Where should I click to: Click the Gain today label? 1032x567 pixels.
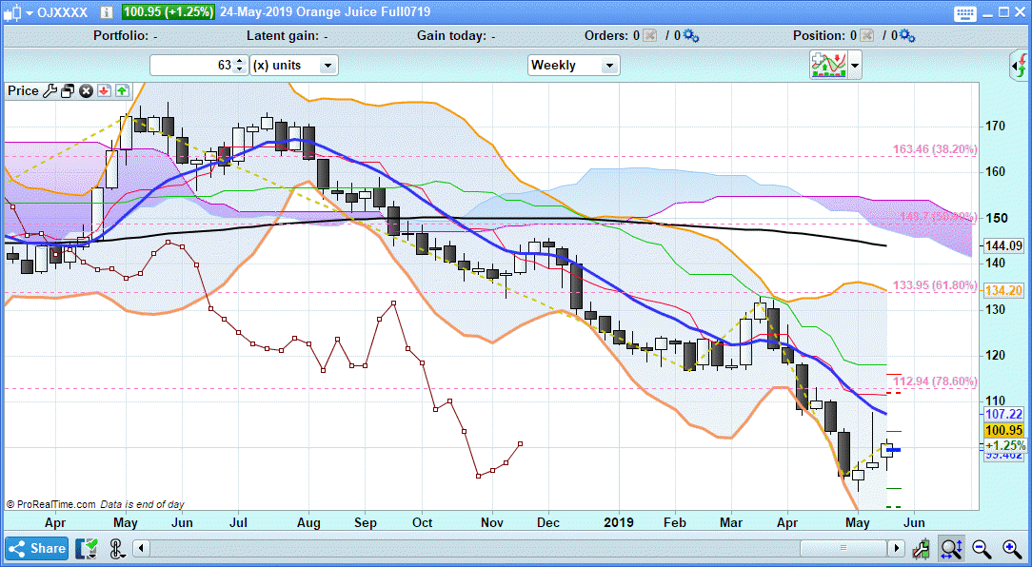455,36
